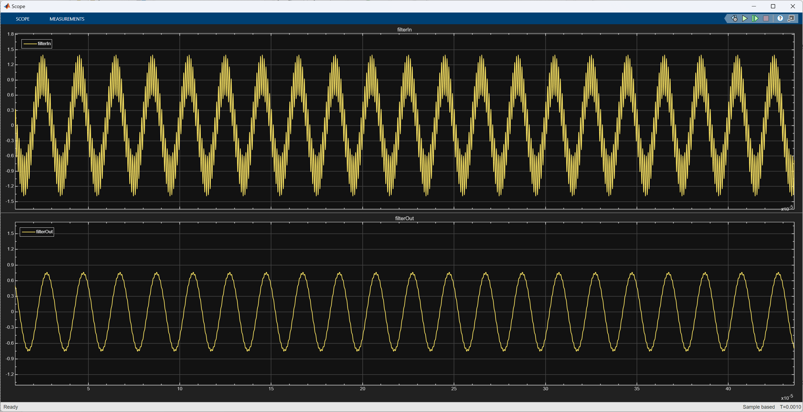The height and width of the screenshot is (412, 803).
Task: Toggle the filterOut legend entry
Action: point(44,232)
